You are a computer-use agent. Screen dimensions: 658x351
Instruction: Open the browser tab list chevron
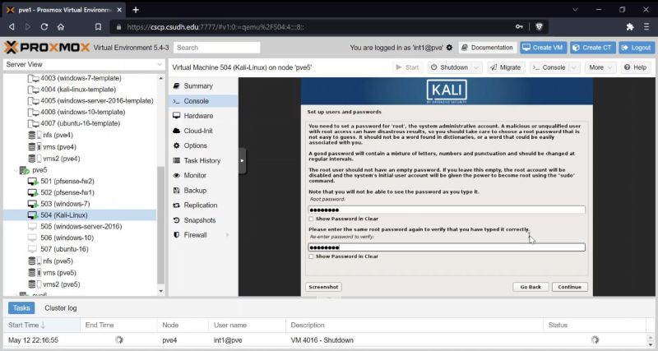point(575,10)
